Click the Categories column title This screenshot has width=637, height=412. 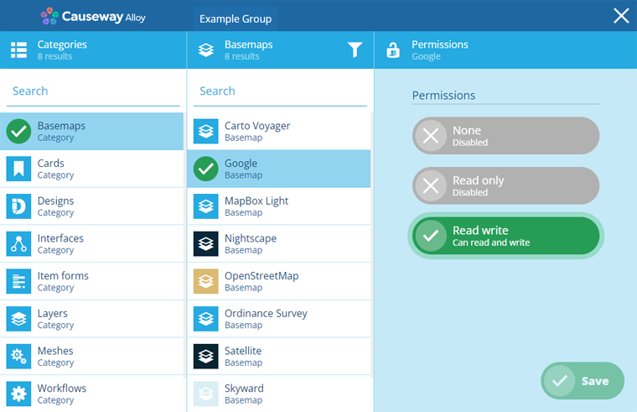(62, 44)
